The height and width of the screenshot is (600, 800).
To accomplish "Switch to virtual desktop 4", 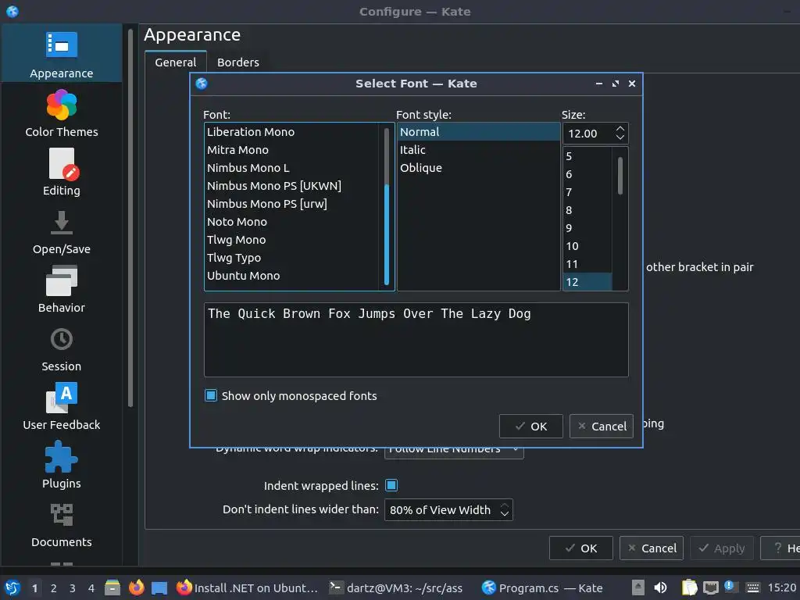I will (91, 588).
